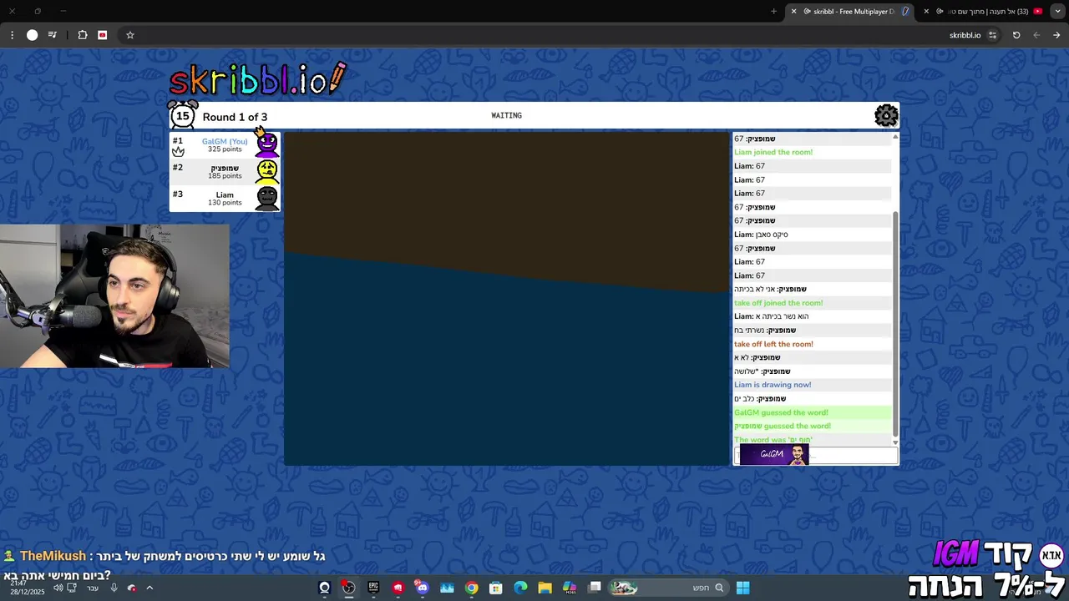
Task: Click the microphone tray icon
Action: [114, 588]
